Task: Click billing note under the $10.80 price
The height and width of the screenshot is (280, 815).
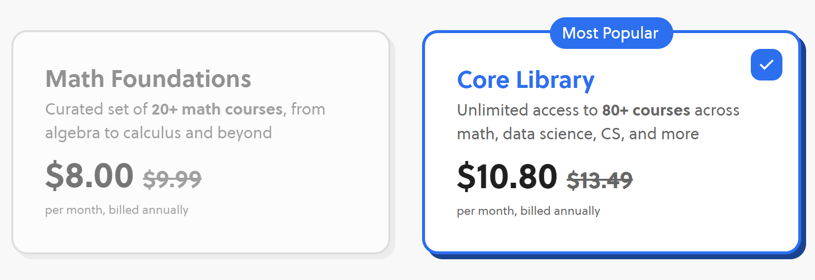Action: (528, 211)
